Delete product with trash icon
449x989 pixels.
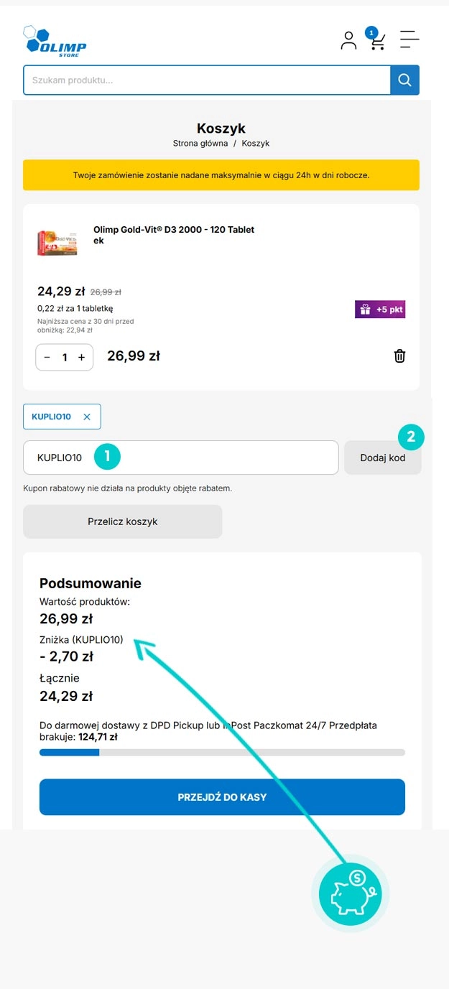pyautogui.click(x=399, y=356)
